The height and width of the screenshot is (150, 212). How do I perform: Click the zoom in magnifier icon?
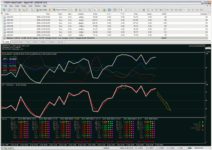85,10
